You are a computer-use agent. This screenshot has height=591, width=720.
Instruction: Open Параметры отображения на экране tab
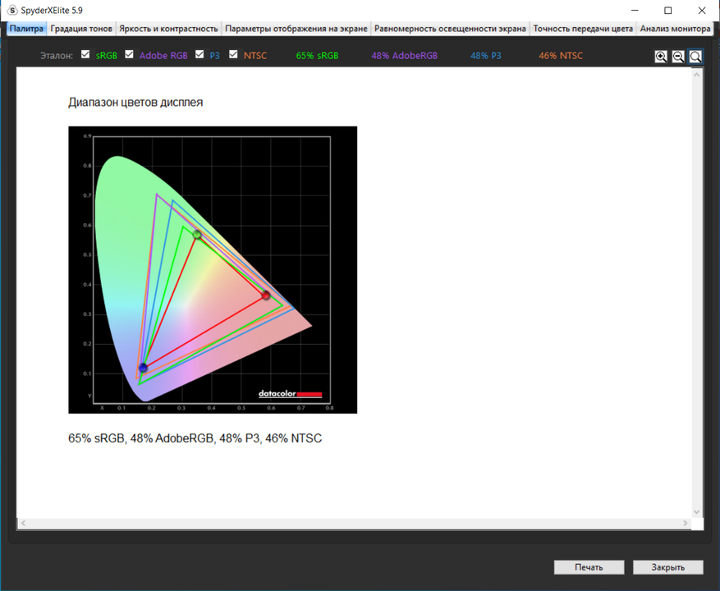click(296, 29)
